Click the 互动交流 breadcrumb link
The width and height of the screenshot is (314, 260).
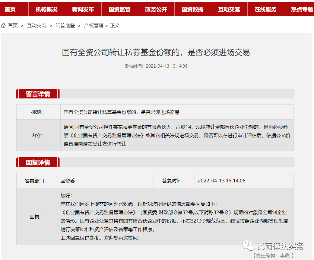click(36, 26)
